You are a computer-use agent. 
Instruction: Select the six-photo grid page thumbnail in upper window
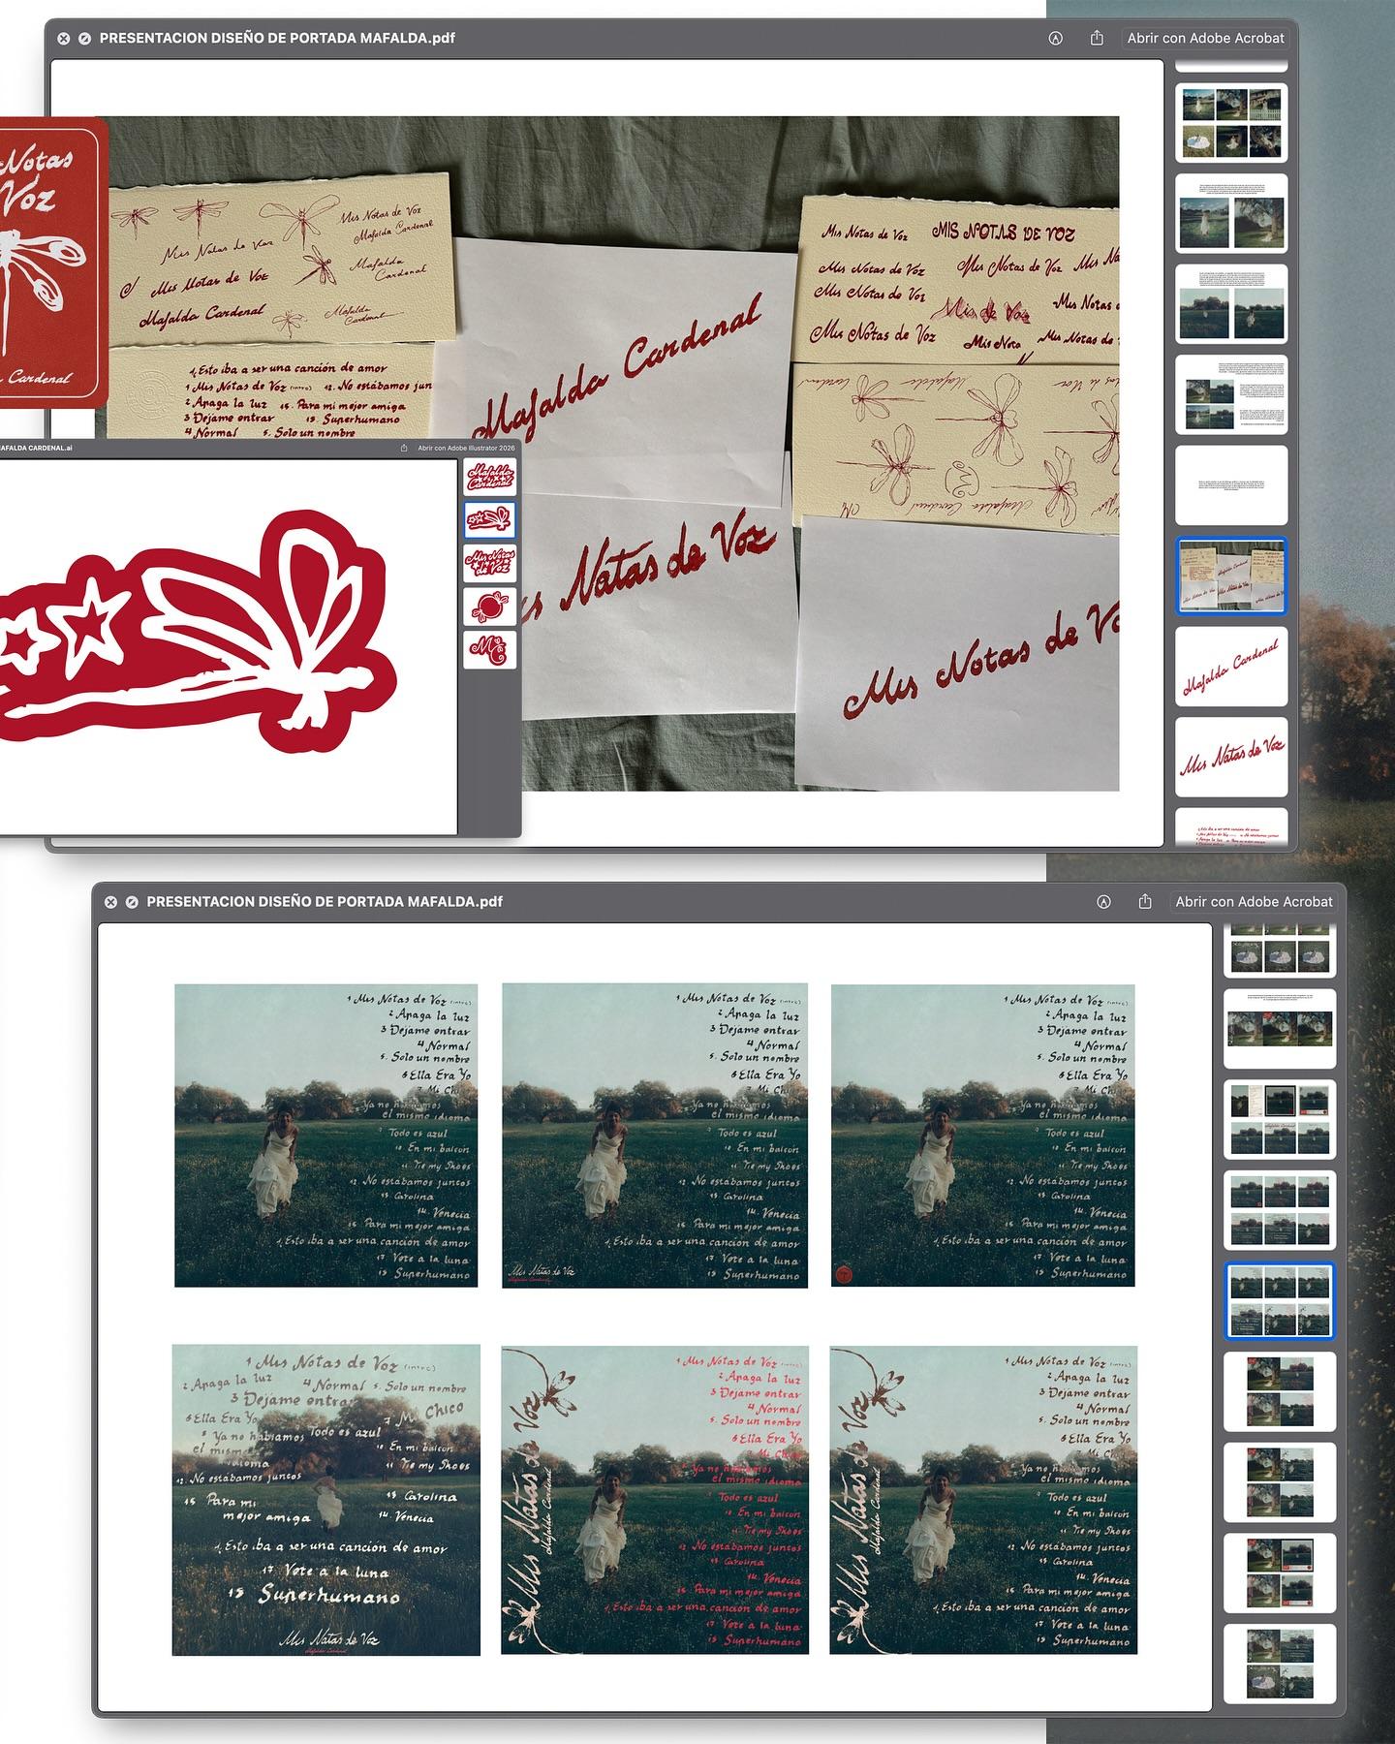click(x=1231, y=123)
